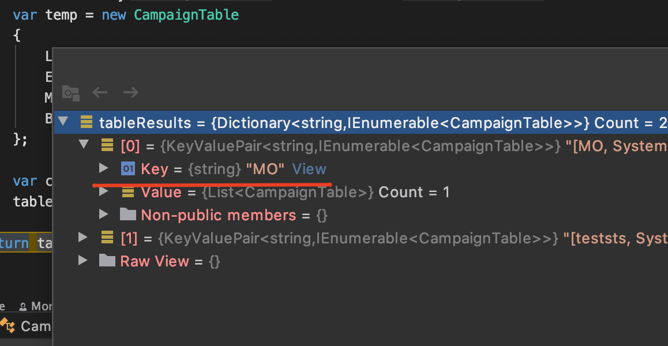Viewport: 668px width, 346px height.
Task: Expand the [1] KeyValuePair entry
Action: click(83, 238)
